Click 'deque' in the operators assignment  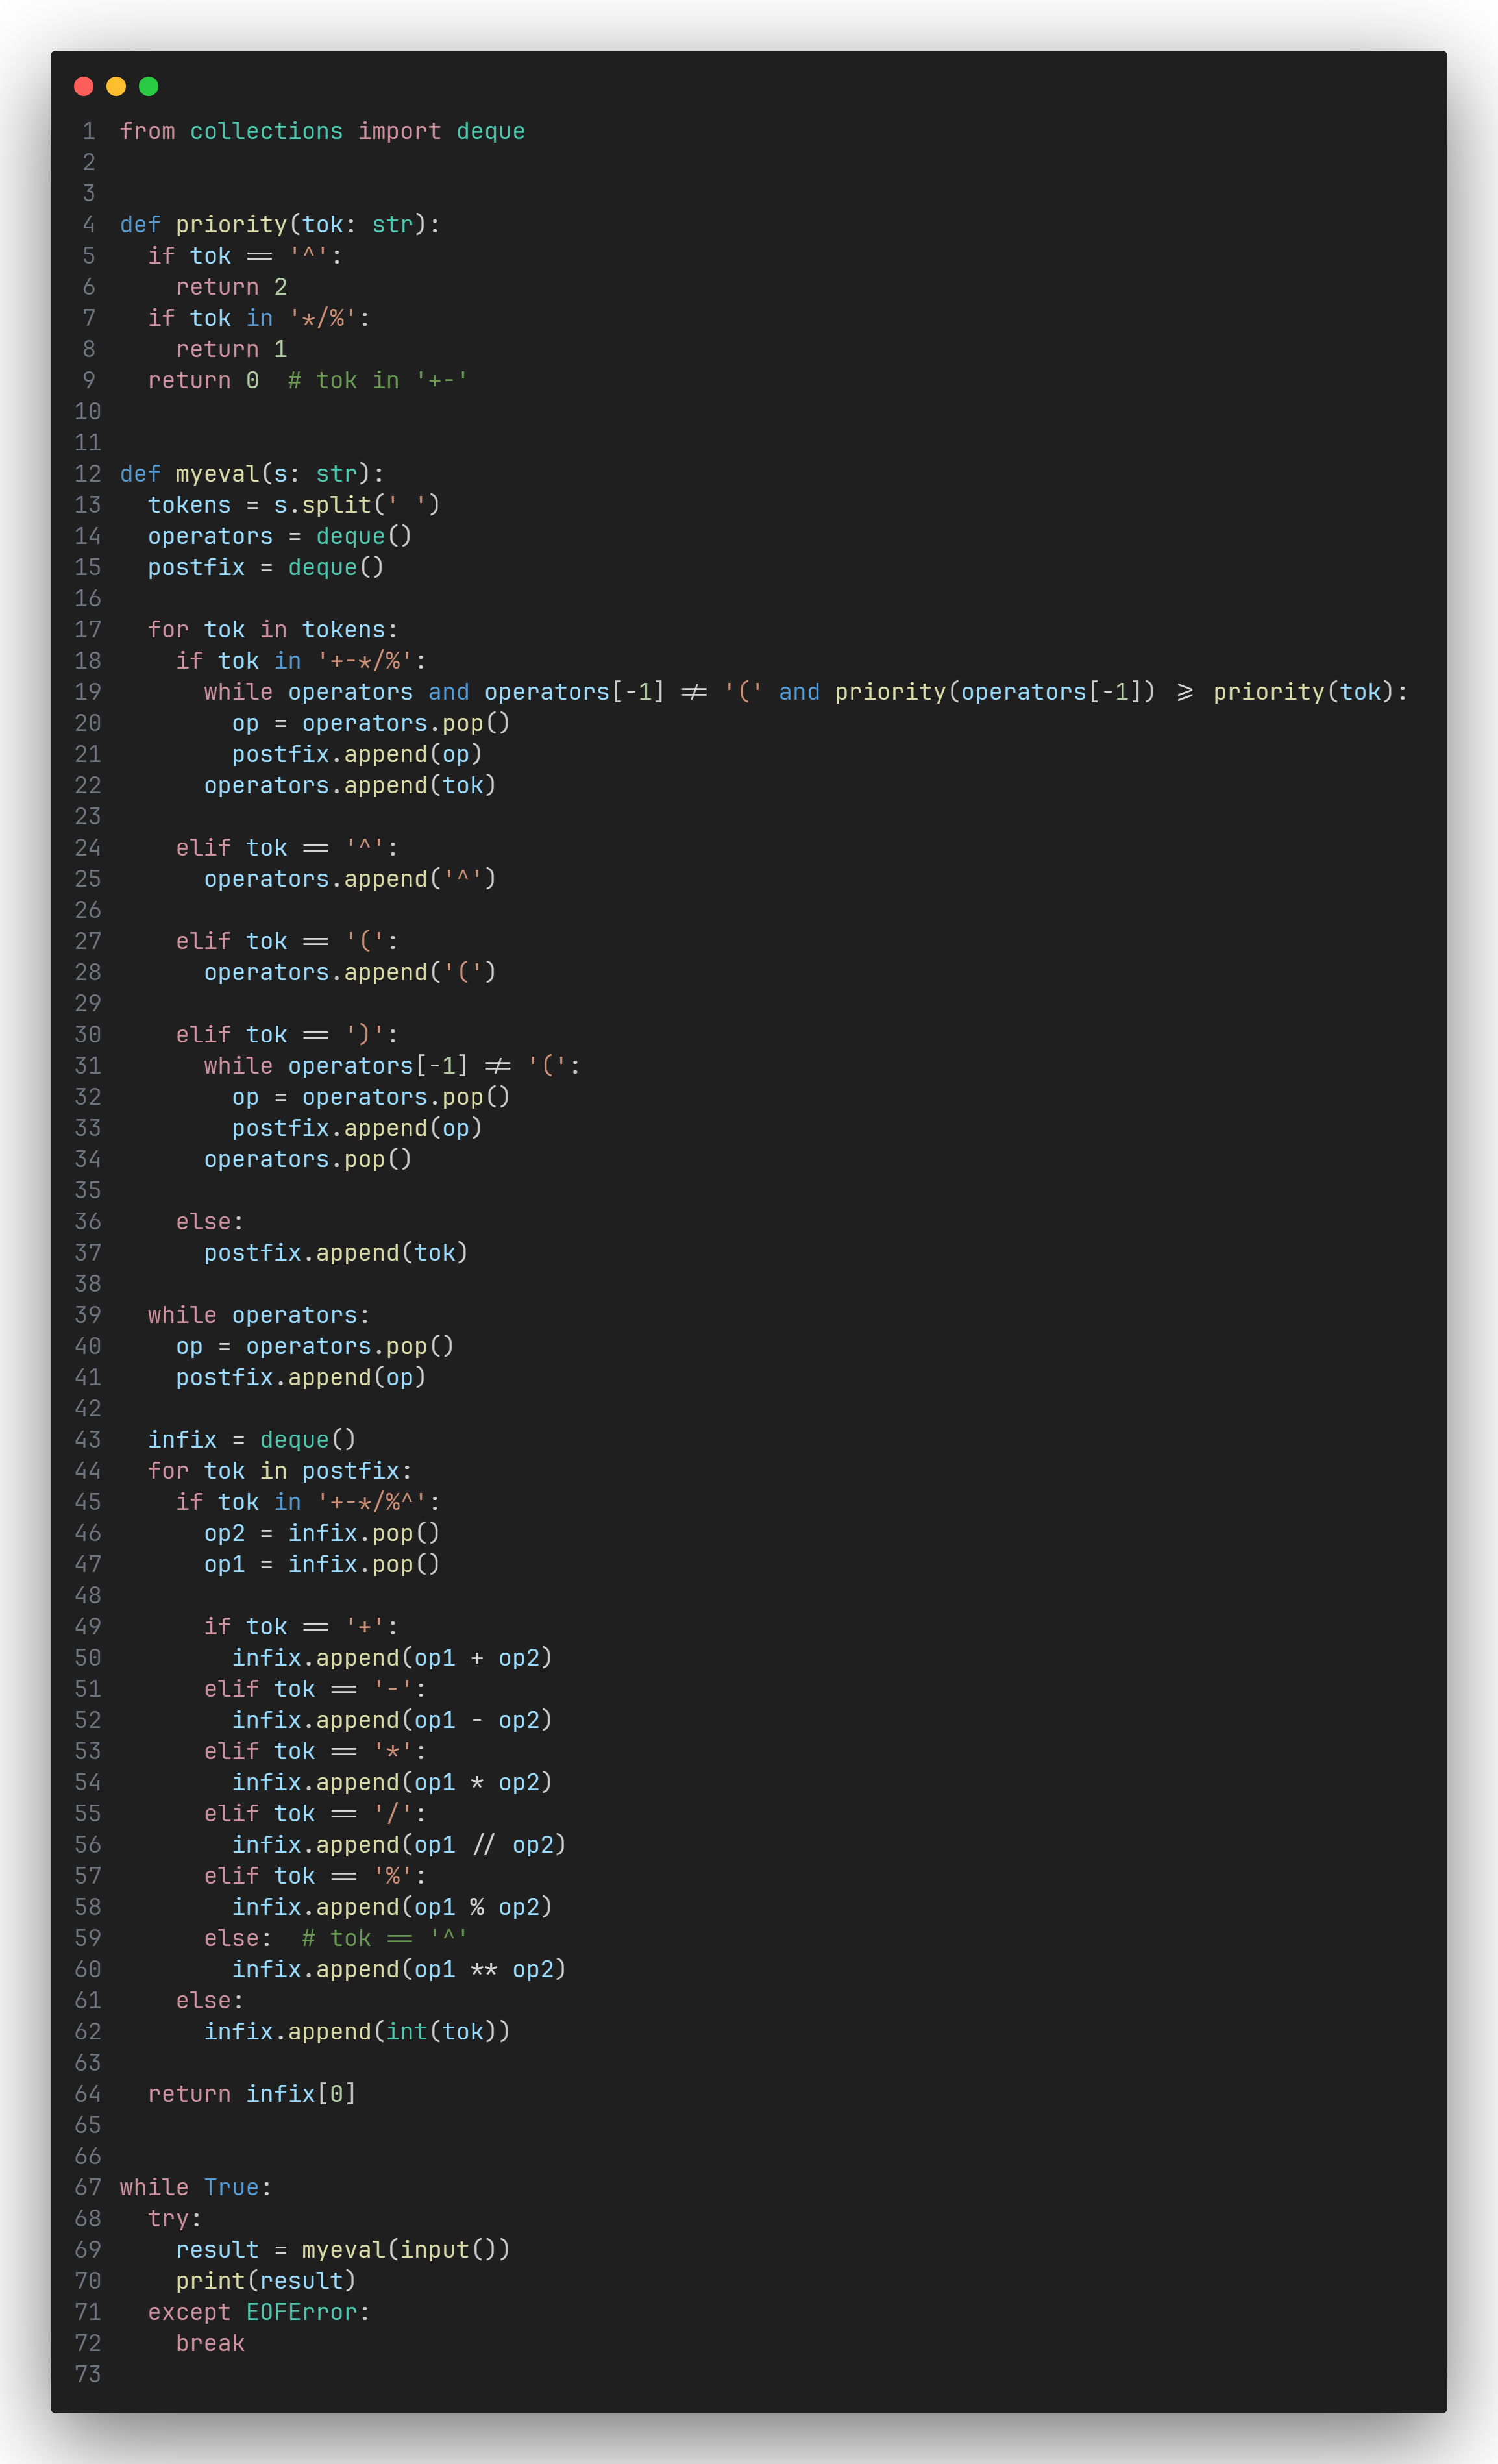tap(350, 537)
